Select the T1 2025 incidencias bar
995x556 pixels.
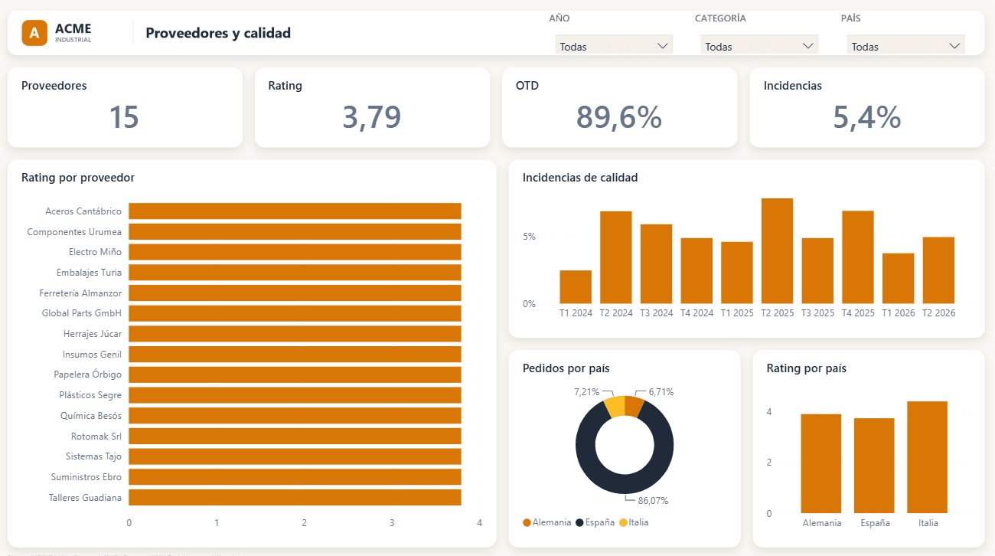(x=737, y=273)
